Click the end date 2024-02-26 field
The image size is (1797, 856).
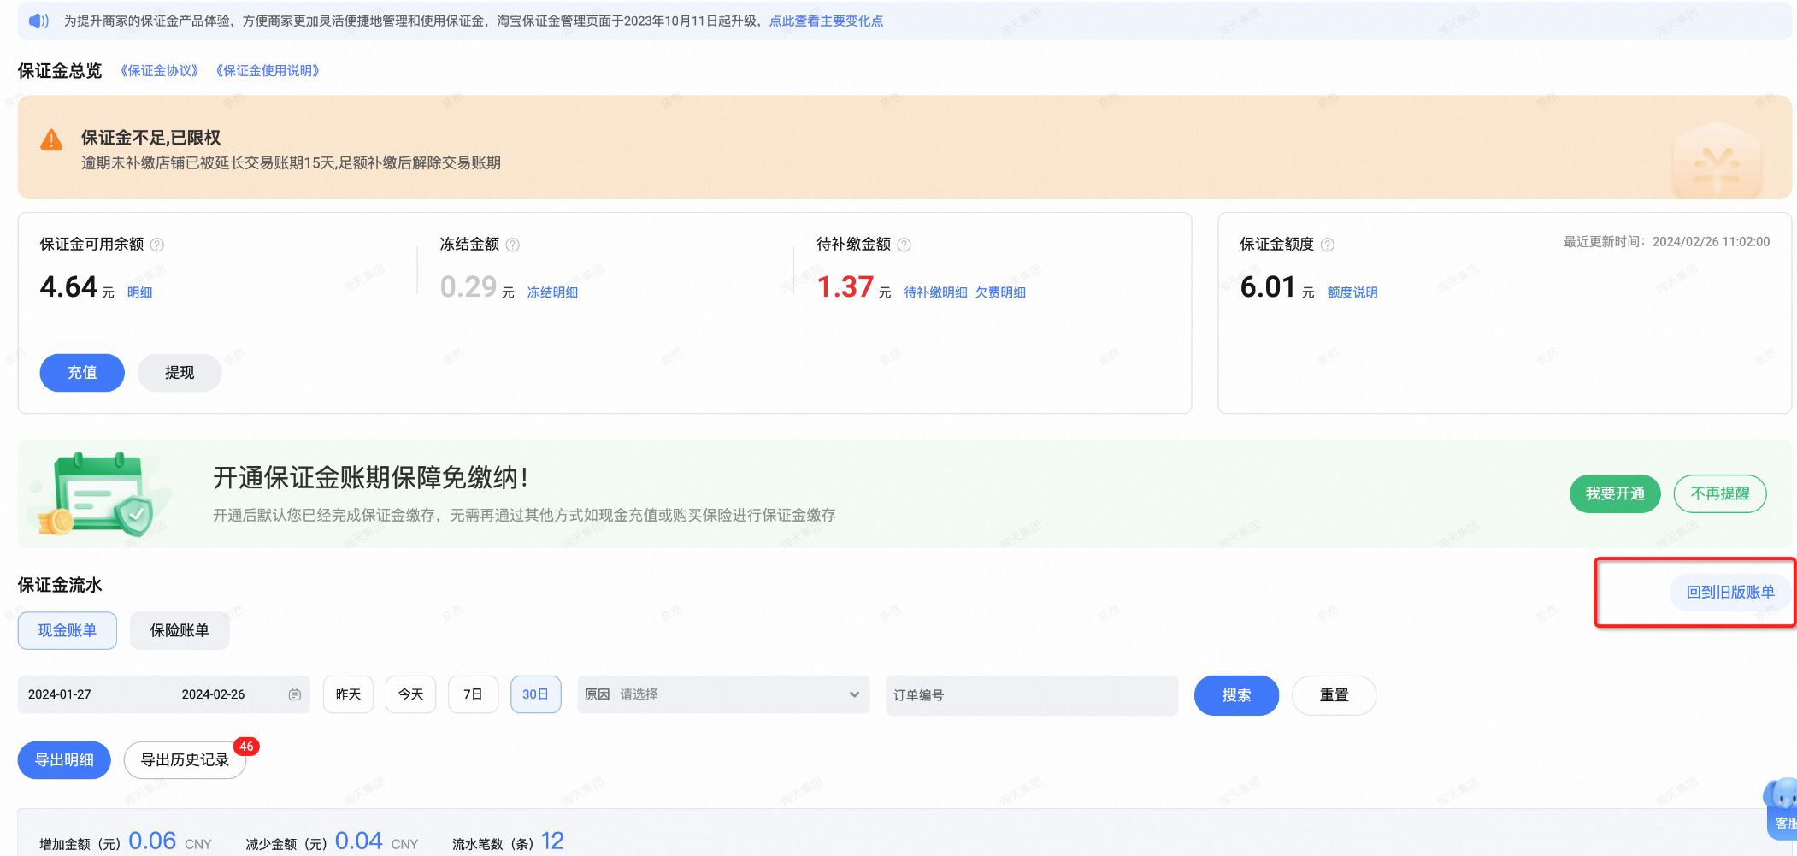click(x=213, y=694)
